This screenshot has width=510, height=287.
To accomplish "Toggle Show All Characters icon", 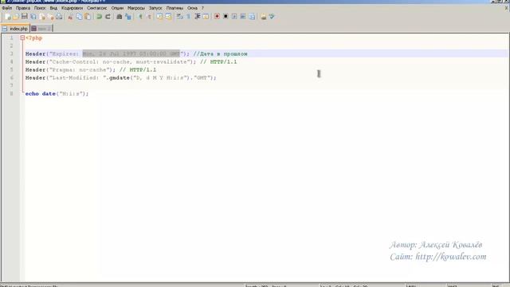I will pos(188,17).
